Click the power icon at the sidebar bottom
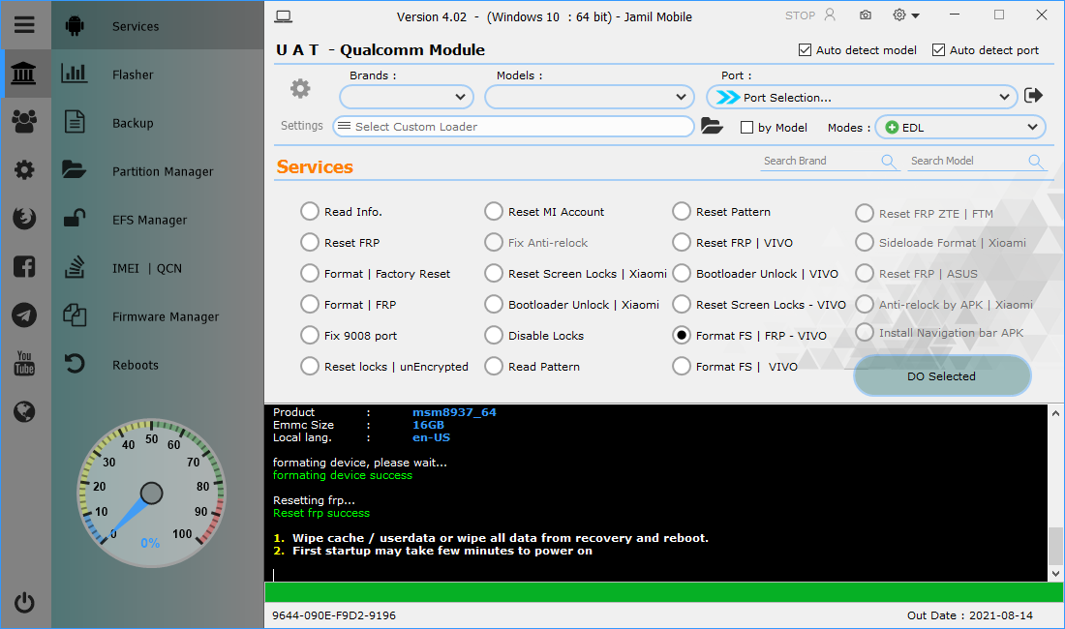Image resolution: width=1065 pixels, height=629 pixels. (24, 602)
